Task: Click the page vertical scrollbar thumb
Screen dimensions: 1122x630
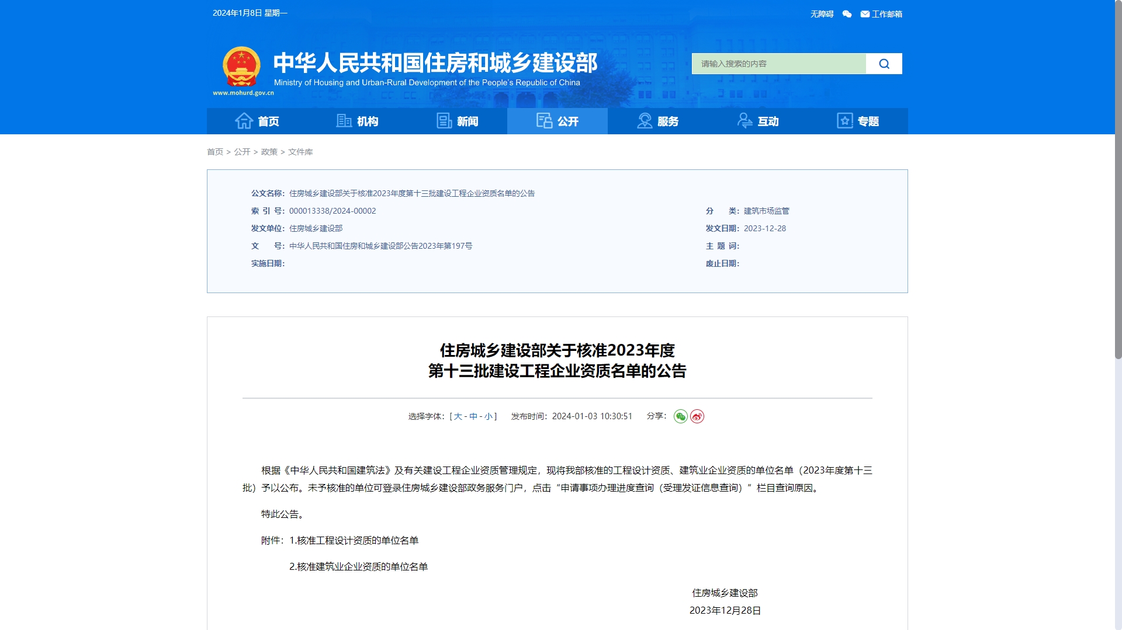Action: [1118, 179]
